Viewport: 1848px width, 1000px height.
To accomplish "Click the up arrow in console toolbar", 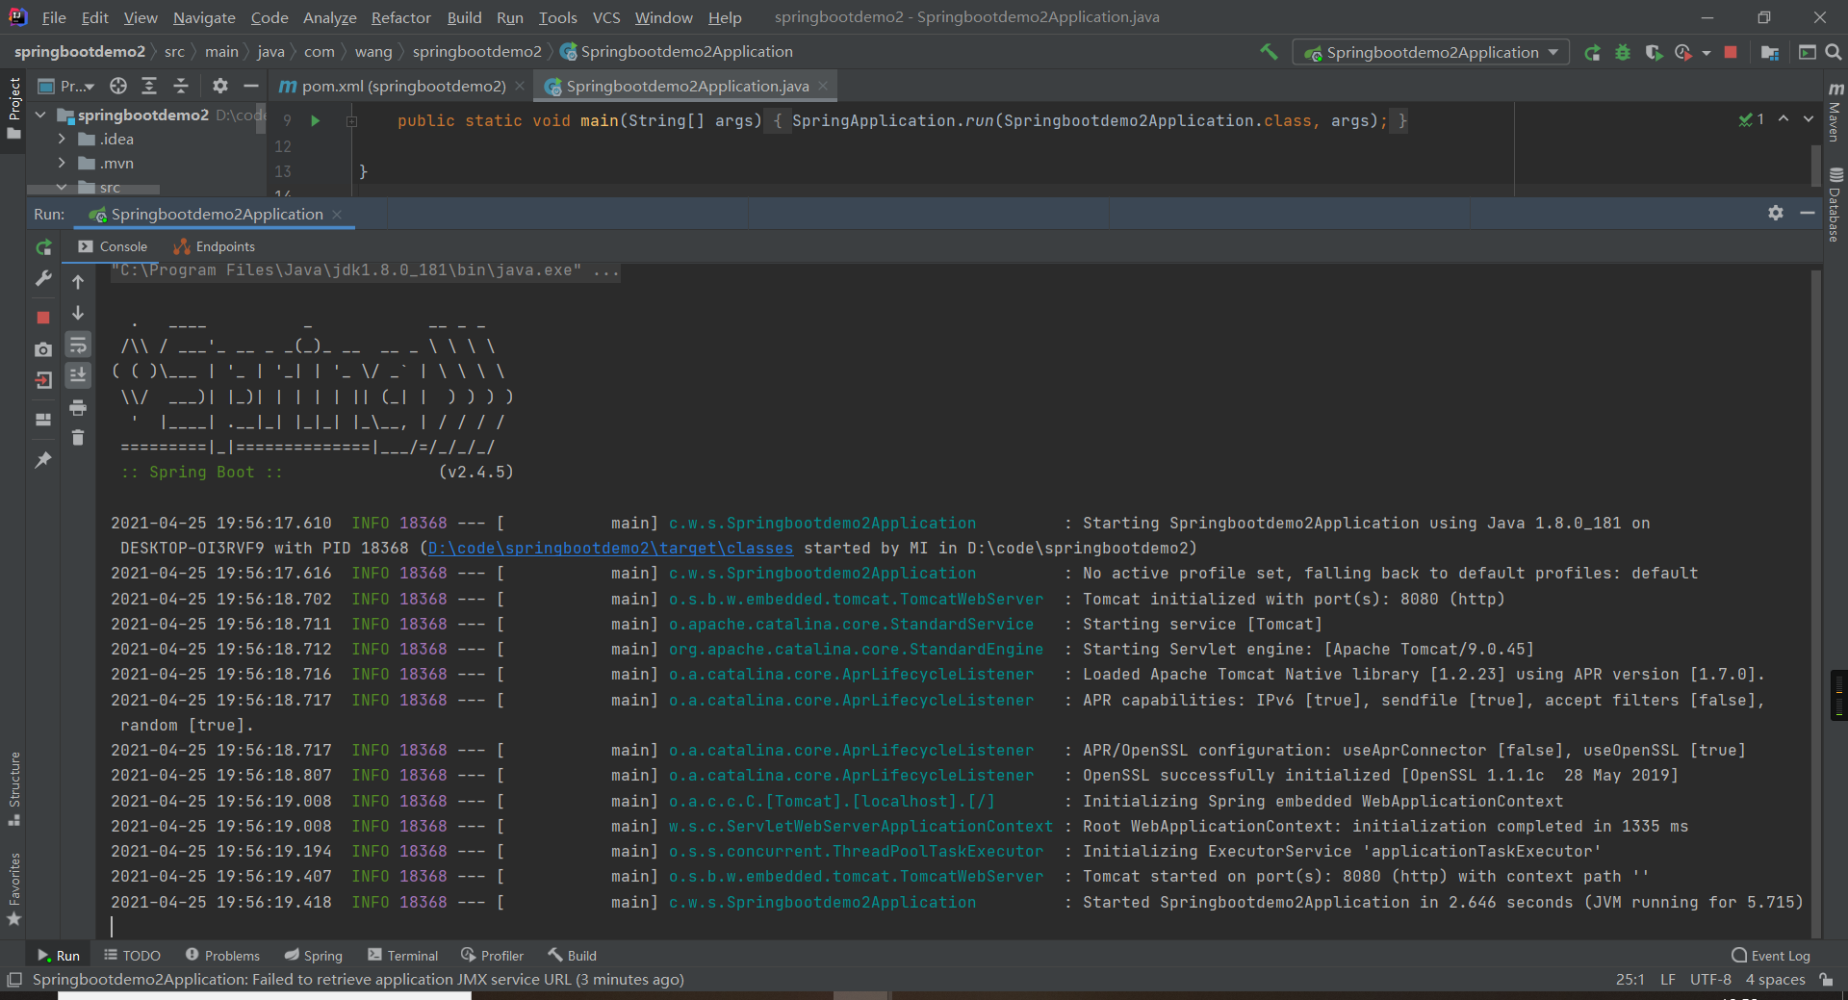I will (78, 282).
